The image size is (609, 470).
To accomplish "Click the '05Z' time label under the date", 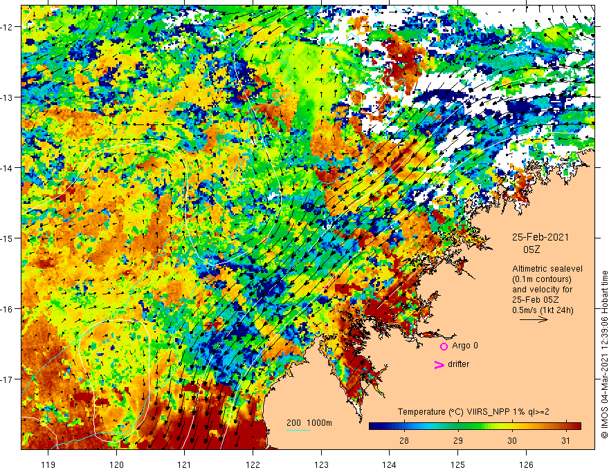I will point(531,250).
